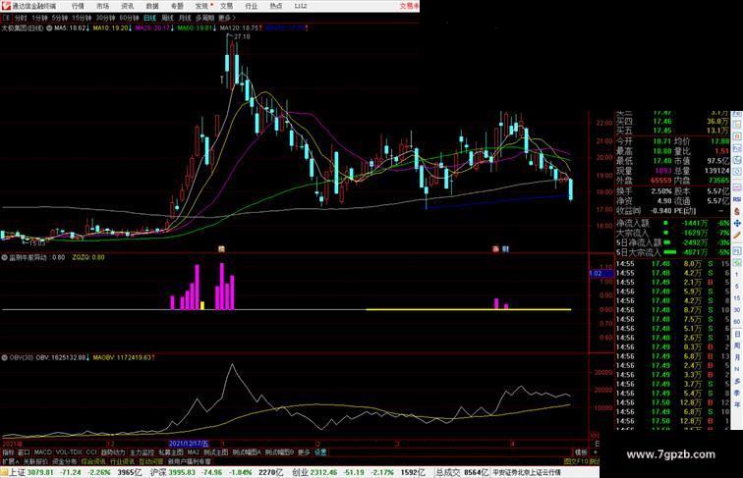The height and width of the screenshot is (478, 743).
Task: Click the orange square icon in right toolbar
Action: (737, 136)
